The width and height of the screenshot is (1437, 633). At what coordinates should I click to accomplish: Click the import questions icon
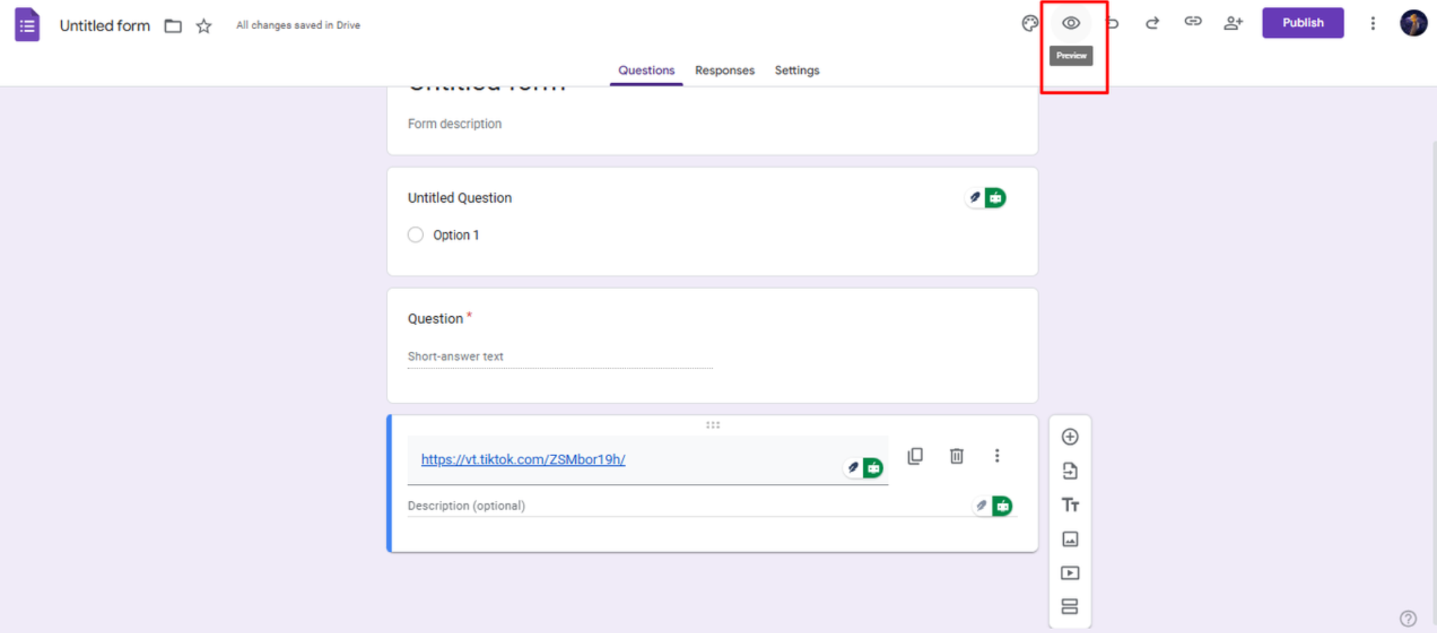tap(1070, 471)
